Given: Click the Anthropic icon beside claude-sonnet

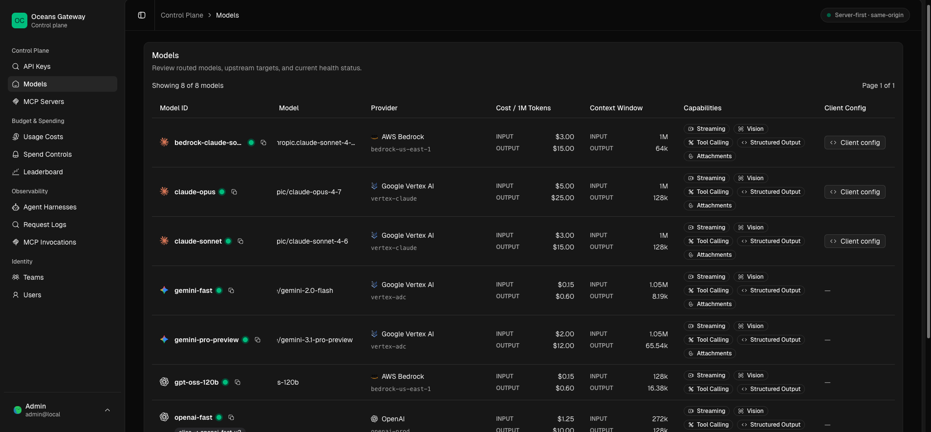Looking at the screenshot, I should coord(164,241).
